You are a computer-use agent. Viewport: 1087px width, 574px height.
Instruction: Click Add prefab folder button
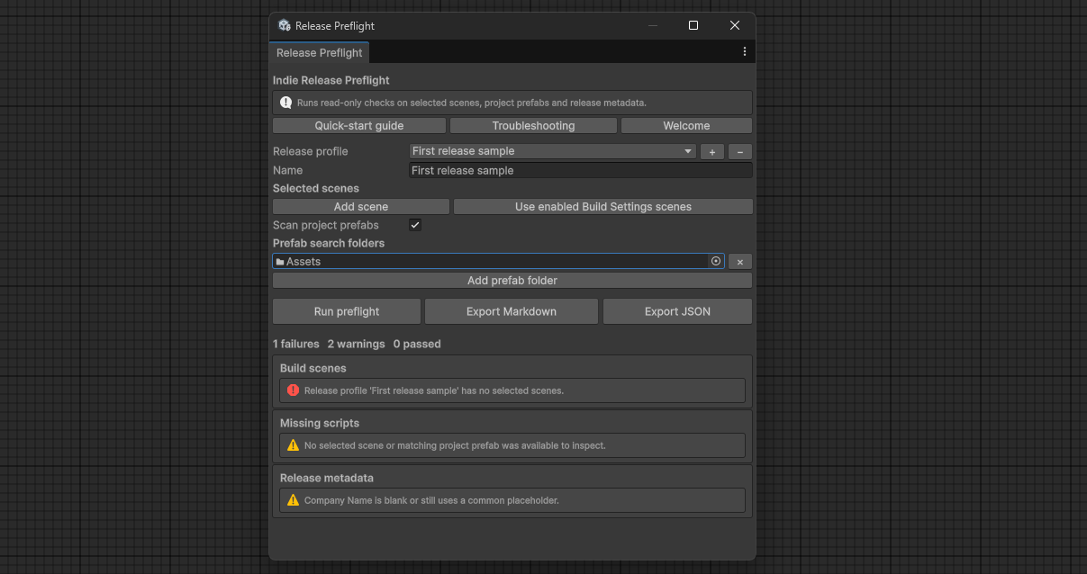click(x=512, y=281)
